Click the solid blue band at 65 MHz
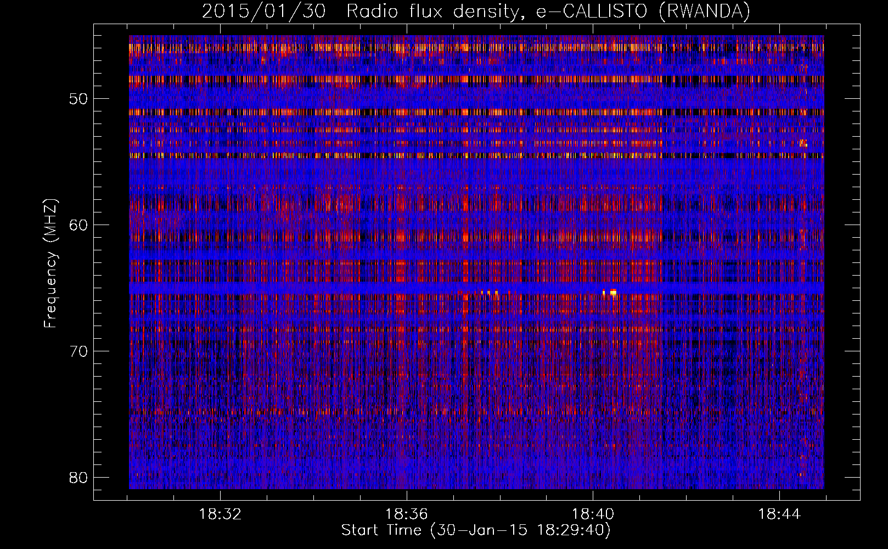The image size is (888, 549). point(329,288)
